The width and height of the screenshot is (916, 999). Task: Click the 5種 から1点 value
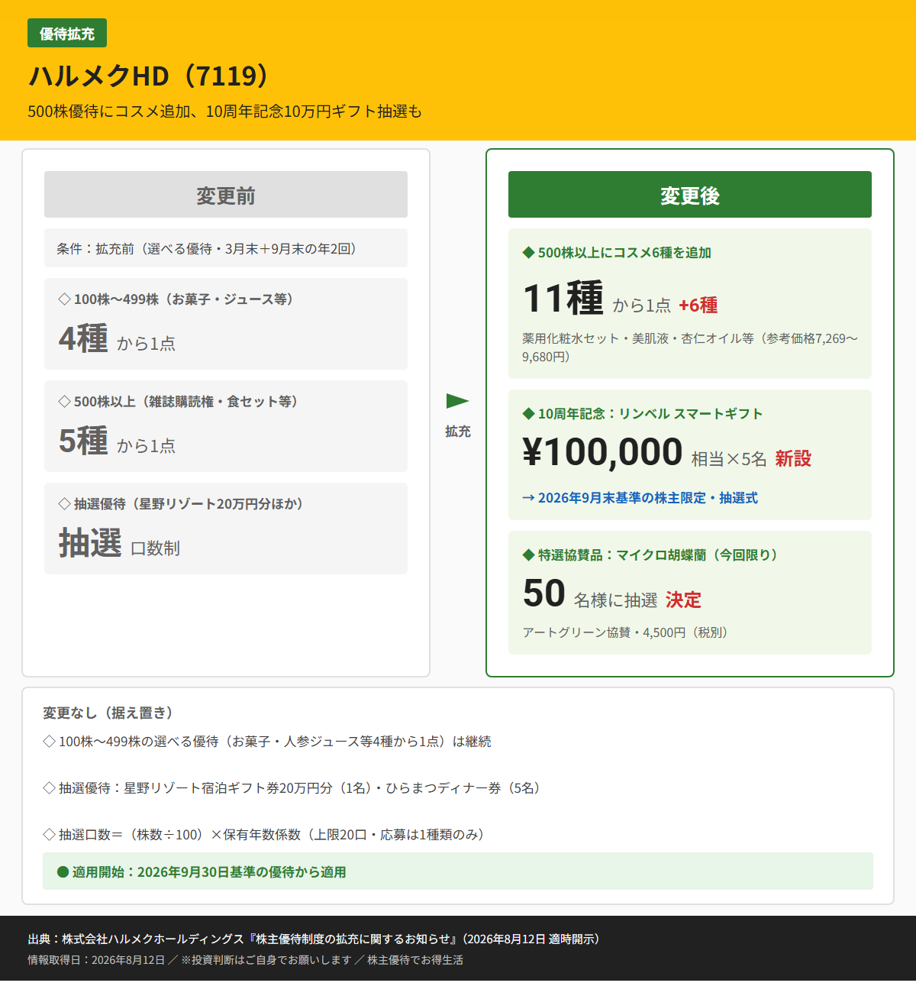(x=118, y=441)
